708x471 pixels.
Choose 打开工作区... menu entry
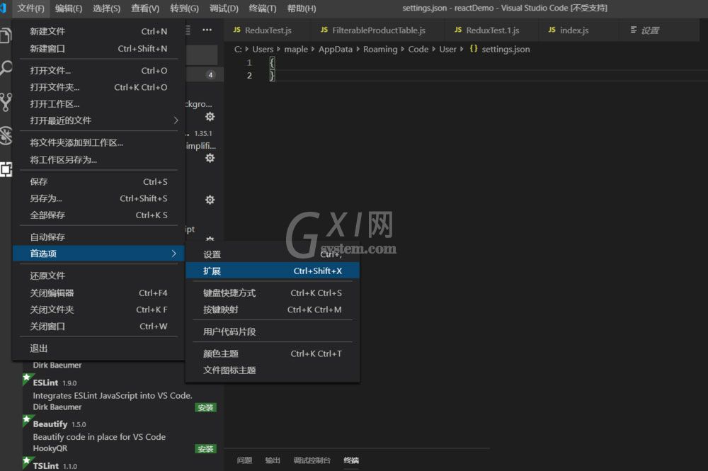pos(98,104)
